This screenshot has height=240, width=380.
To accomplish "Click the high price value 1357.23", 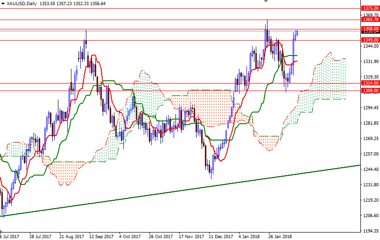I will (x=64, y=4).
